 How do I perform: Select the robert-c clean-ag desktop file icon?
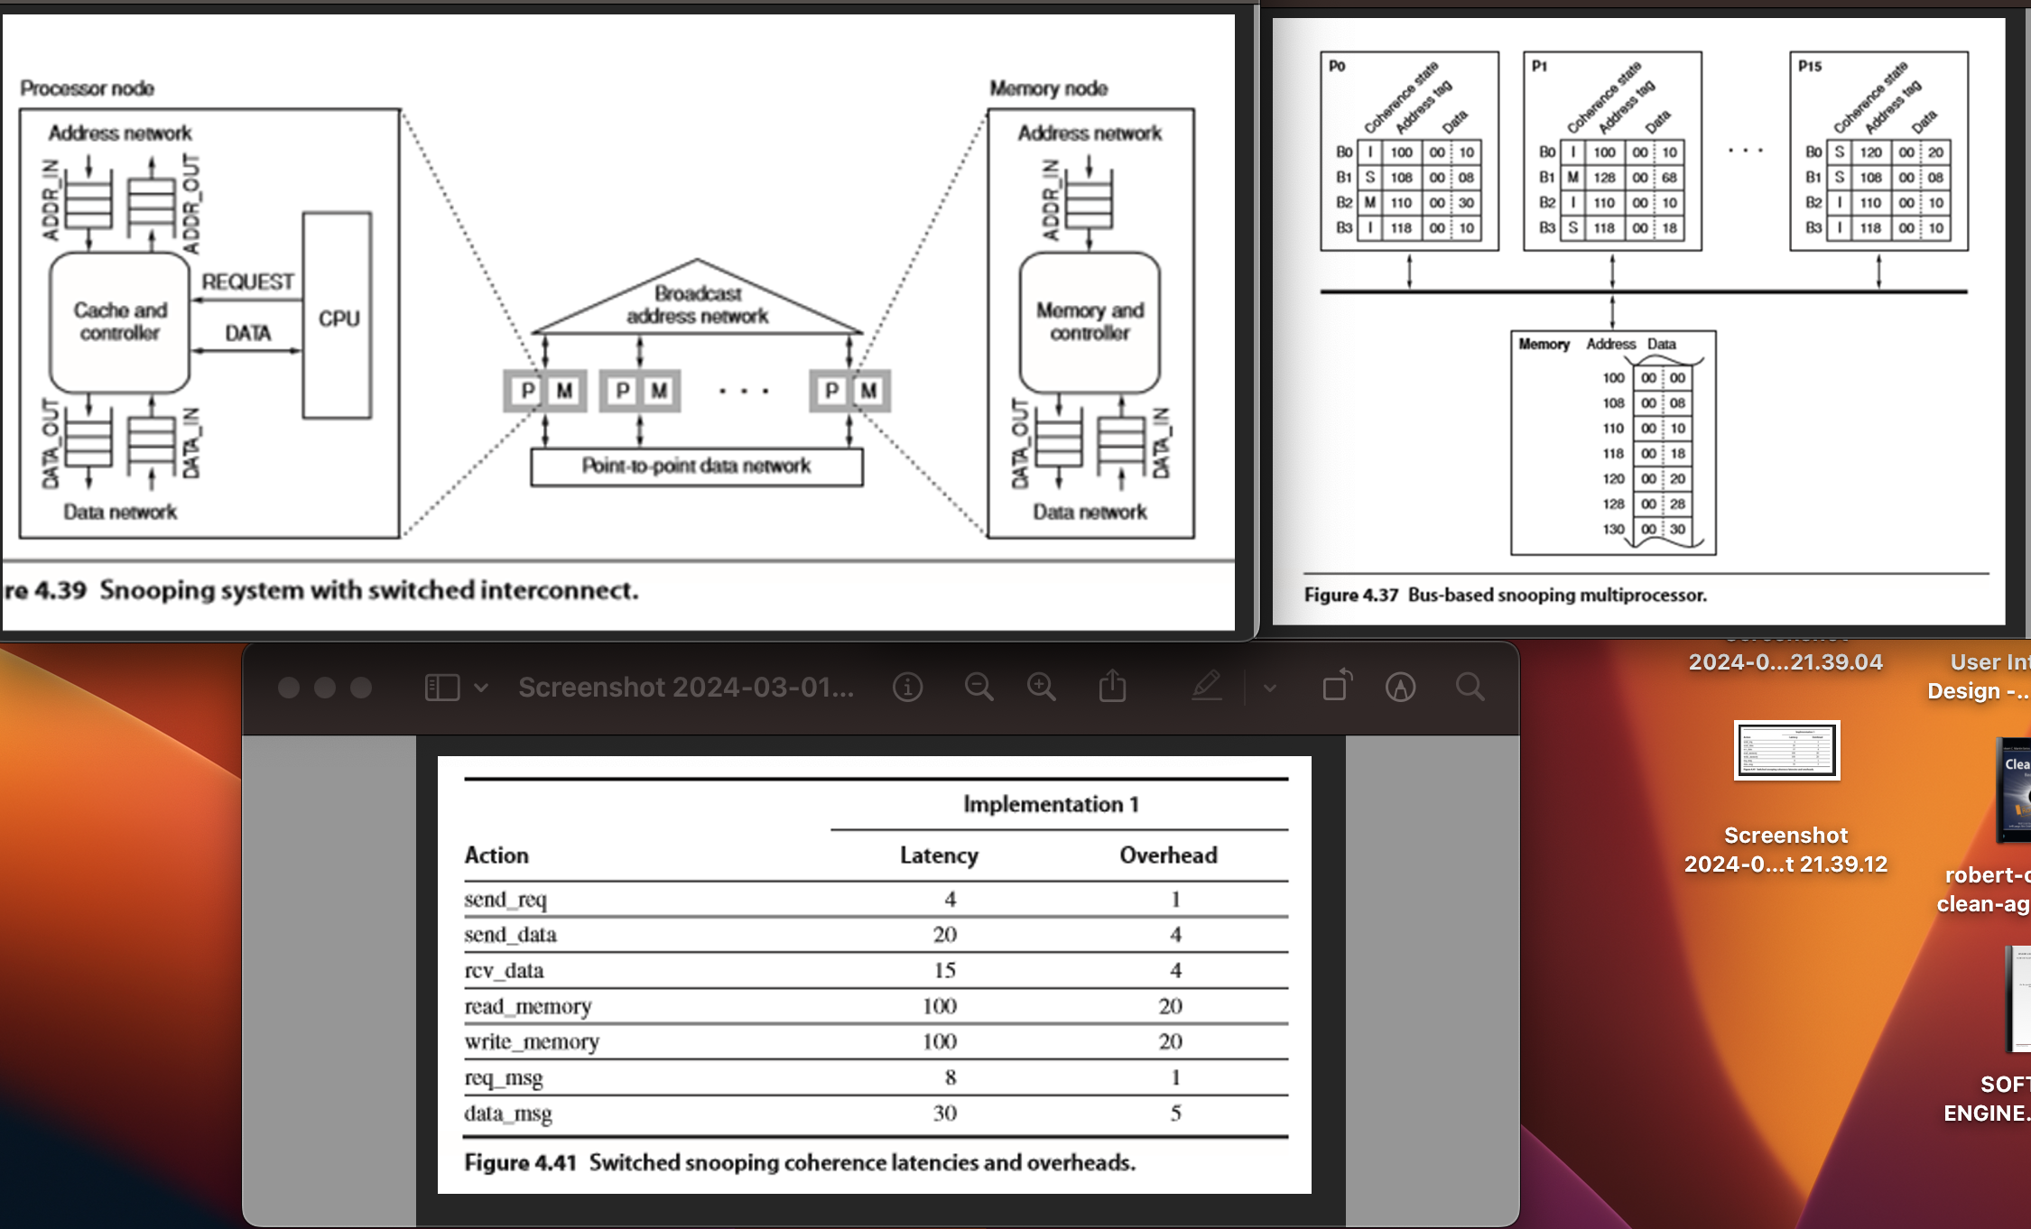pyautogui.click(x=2015, y=790)
